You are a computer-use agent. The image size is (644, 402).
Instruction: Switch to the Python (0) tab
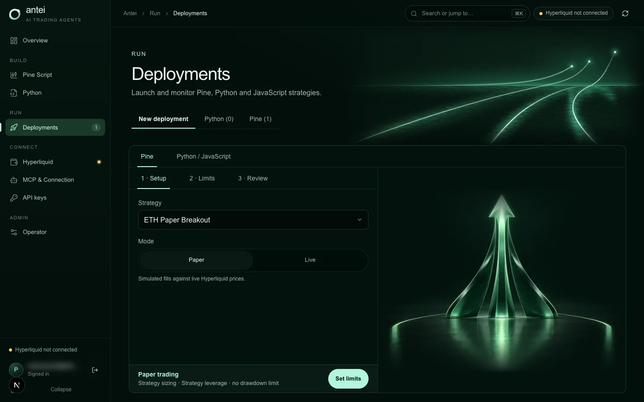(219, 119)
